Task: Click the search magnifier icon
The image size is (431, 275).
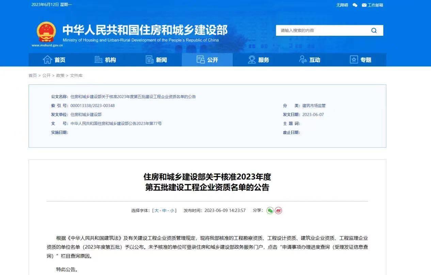Action: point(374,30)
